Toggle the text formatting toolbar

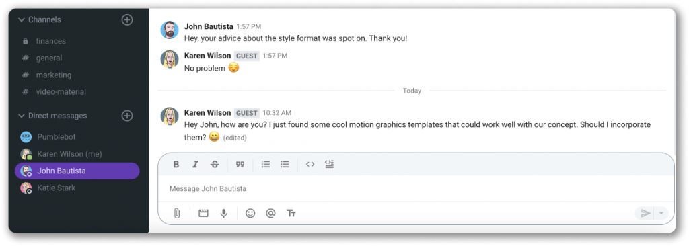tap(291, 214)
